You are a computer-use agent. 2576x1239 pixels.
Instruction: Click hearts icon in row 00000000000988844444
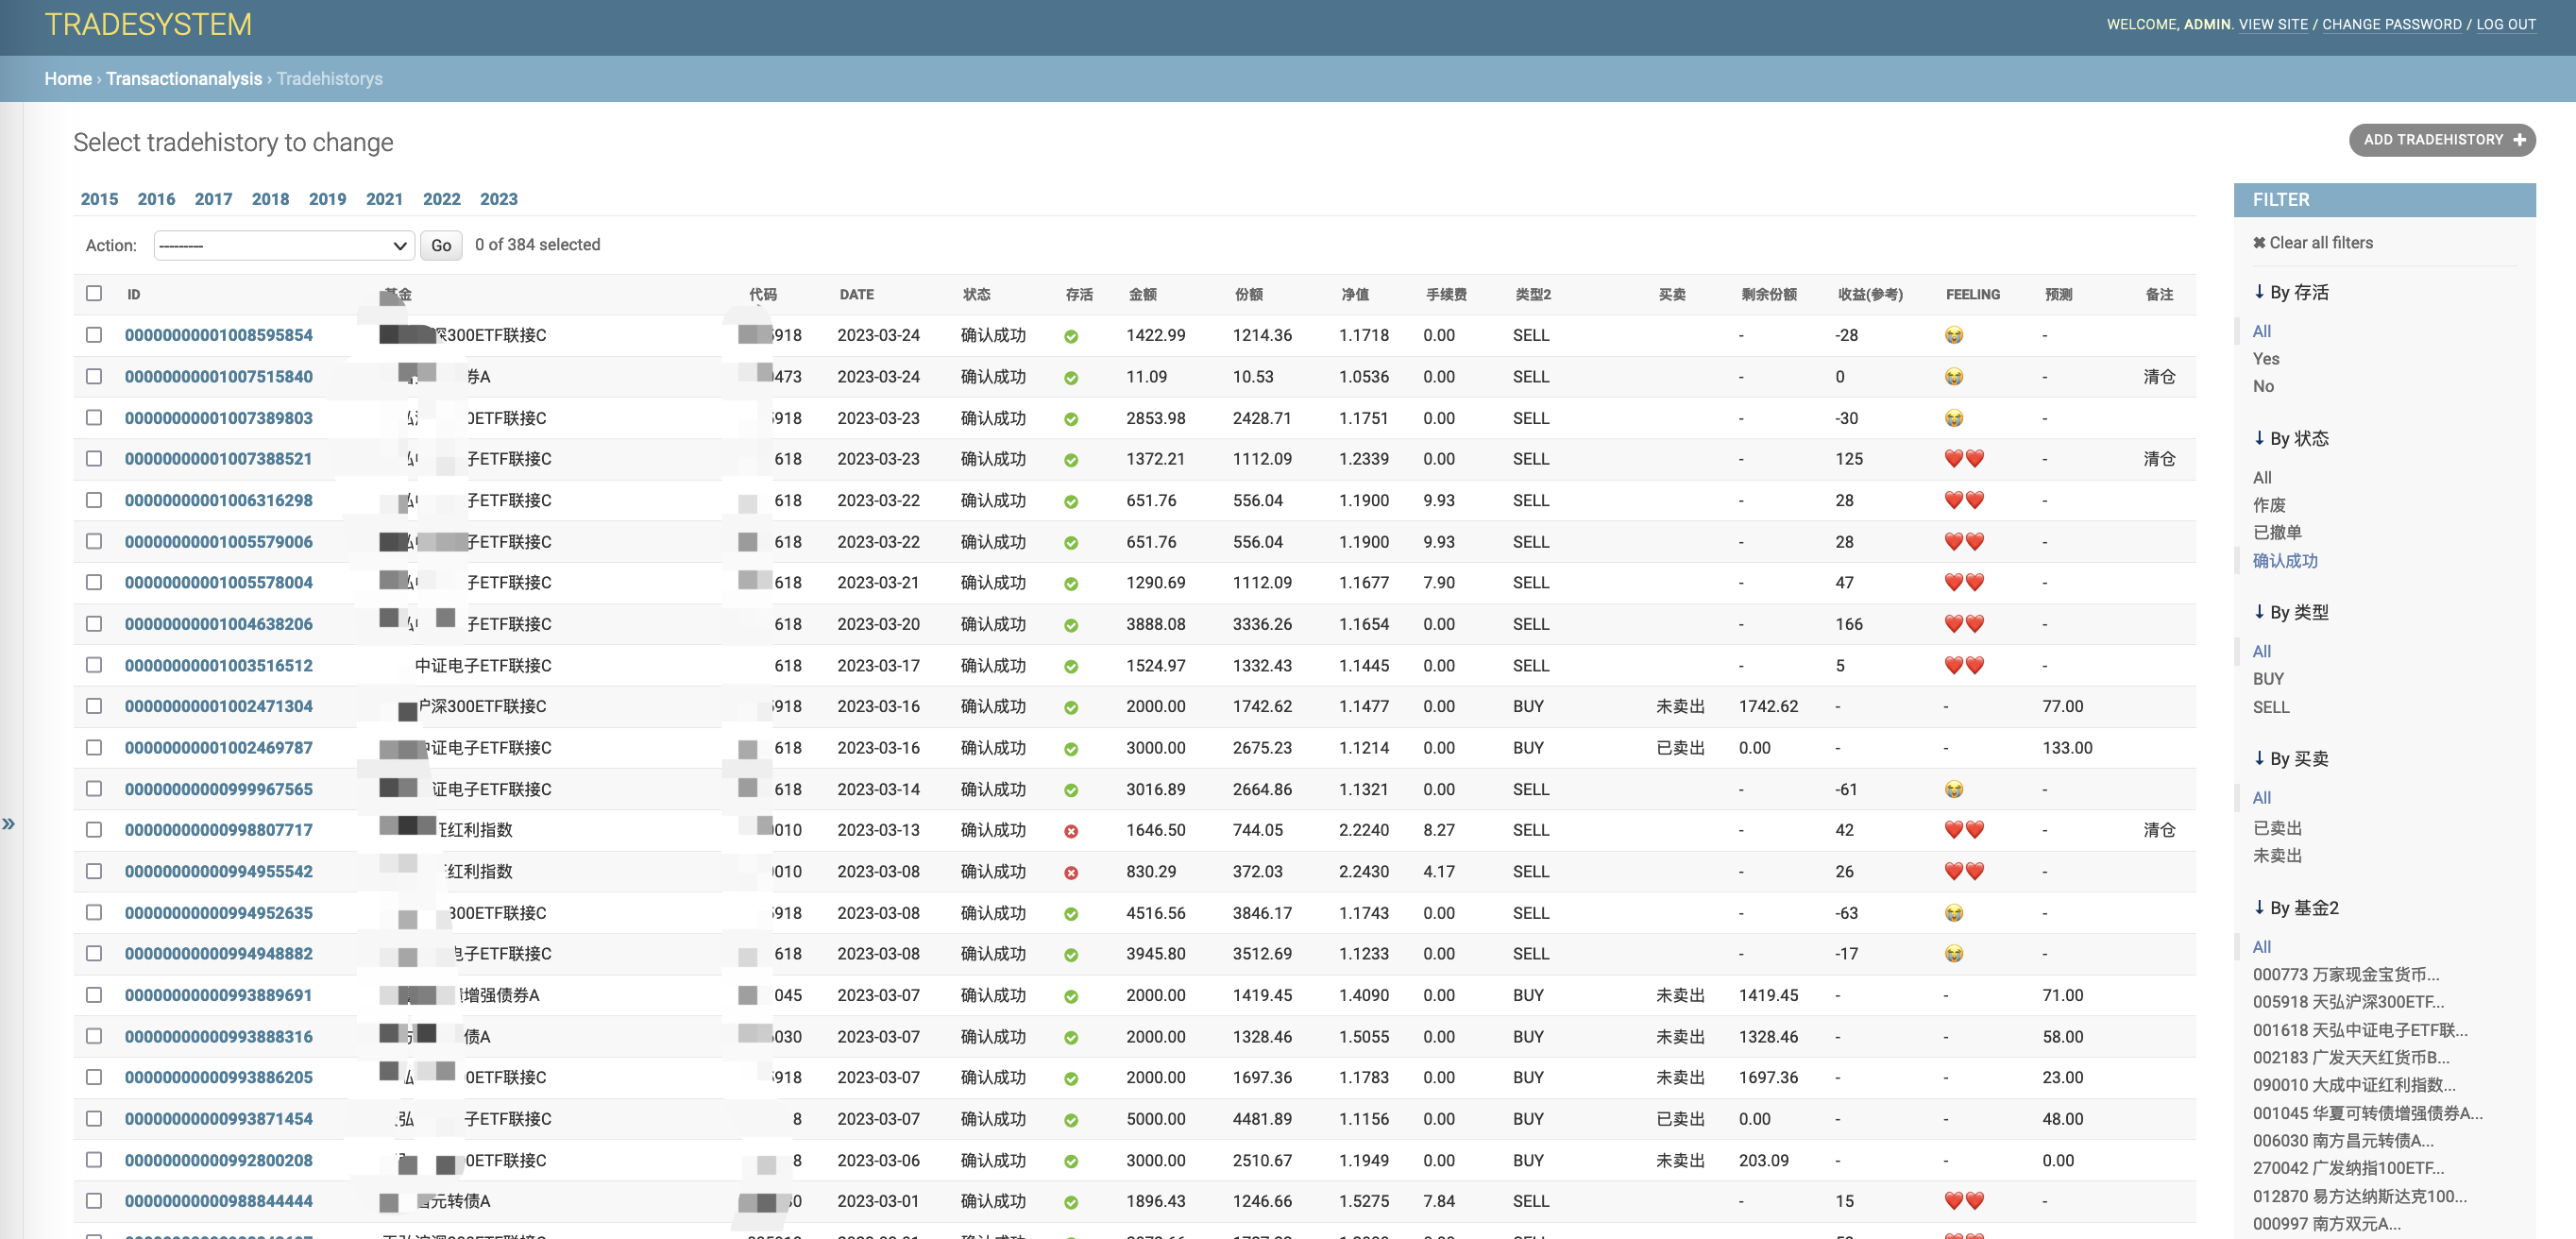[1964, 1201]
